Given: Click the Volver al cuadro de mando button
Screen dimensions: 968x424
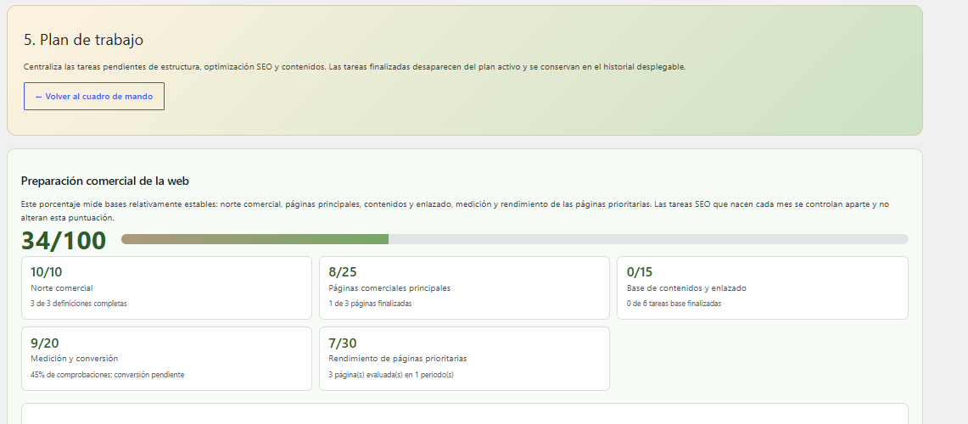Looking at the screenshot, I should tap(94, 97).
